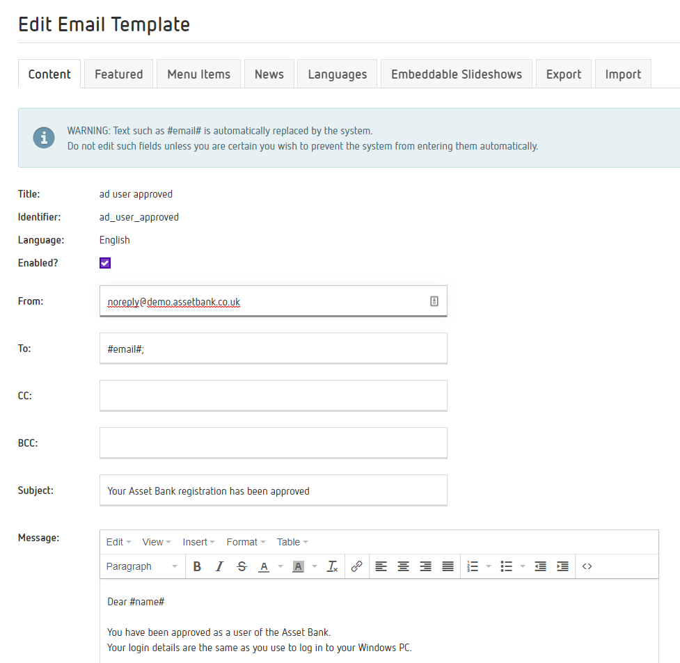
Task: Switch to the Languages tab
Action: (337, 74)
